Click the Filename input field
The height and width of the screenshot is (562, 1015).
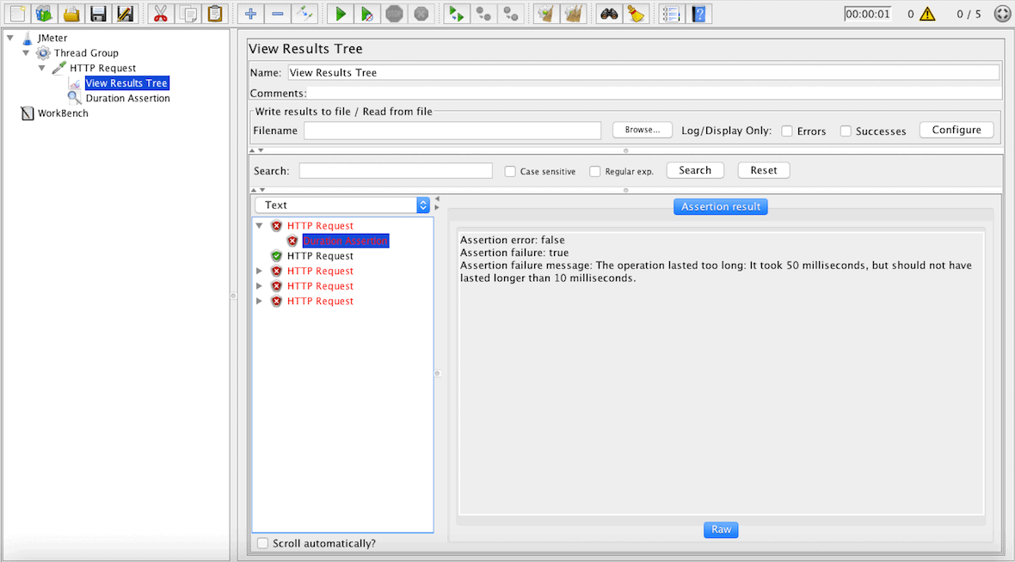point(452,131)
